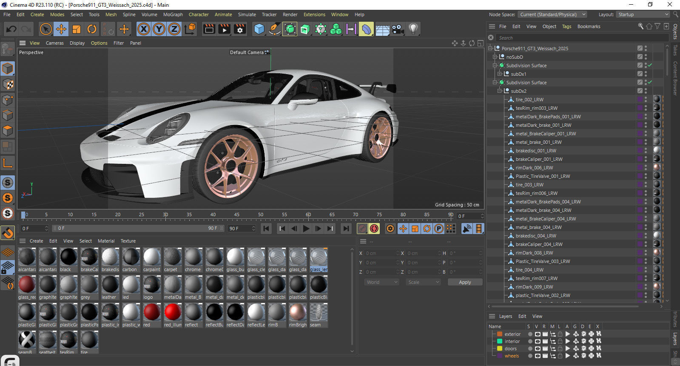Open the MoGraph menu
Image resolution: width=680 pixels, height=366 pixels.
click(x=173, y=14)
